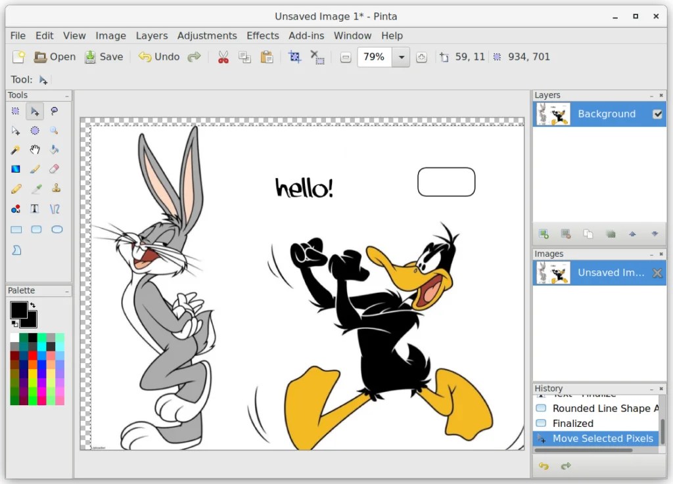Click the Save button

coord(103,56)
